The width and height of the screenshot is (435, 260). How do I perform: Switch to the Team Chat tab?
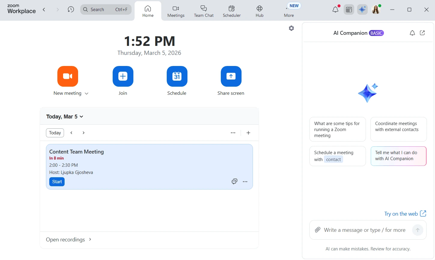pyautogui.click(x=204, y=10)
